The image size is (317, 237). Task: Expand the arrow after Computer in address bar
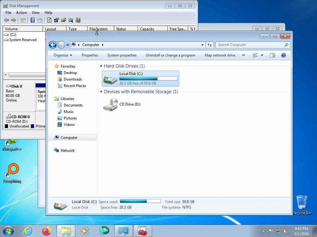[x=103, y=45]
